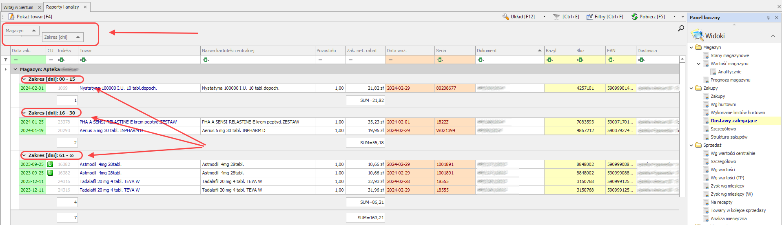The image size is (782, 225).
Task: Pin the Panel boczny side panel
Action: (768, 18)
